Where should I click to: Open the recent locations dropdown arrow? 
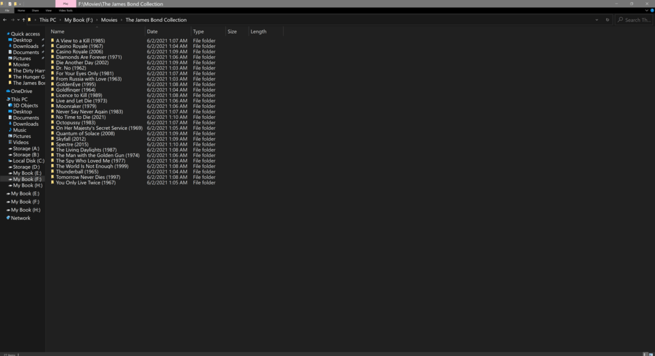click(x=18, y=20)
